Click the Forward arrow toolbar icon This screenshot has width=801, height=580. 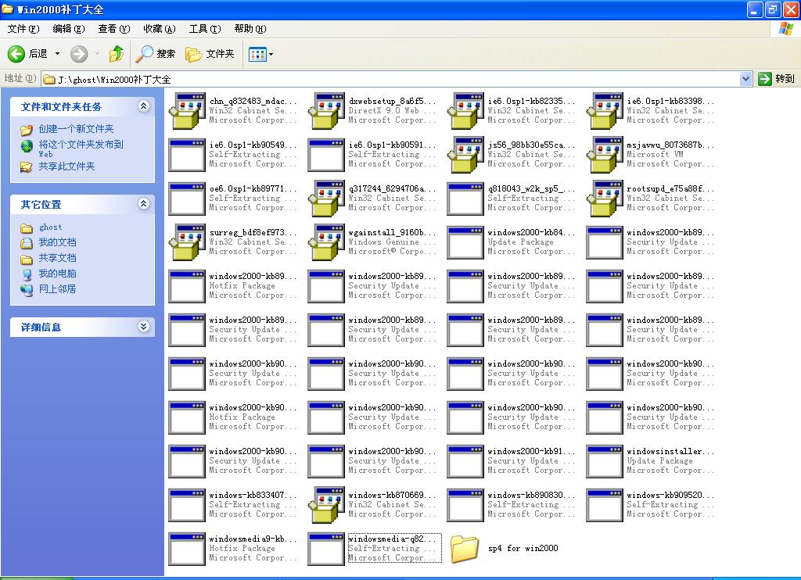[x=79, y=54]
